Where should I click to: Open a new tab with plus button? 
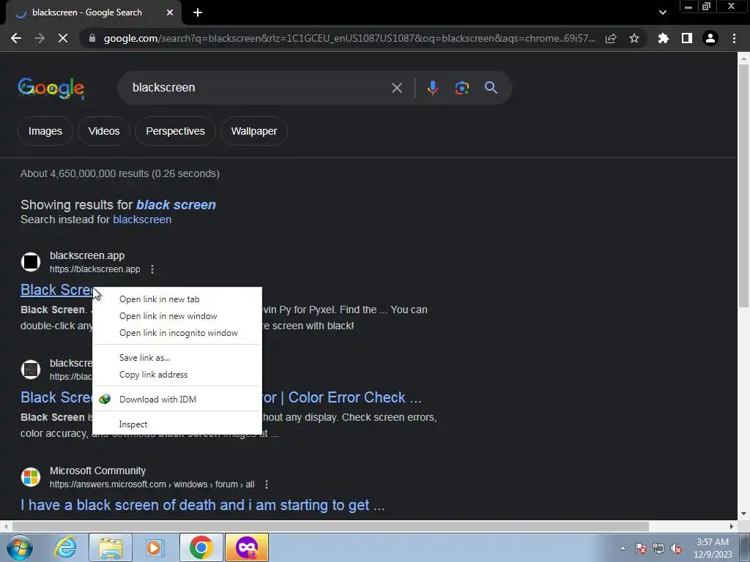[198, 12]
